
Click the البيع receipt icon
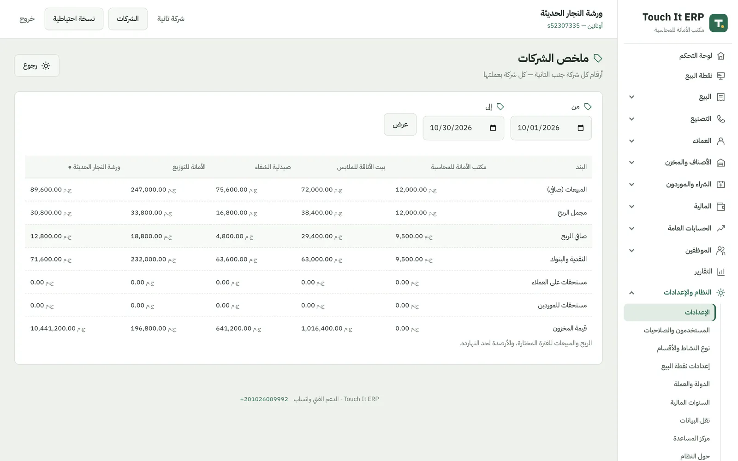pyautogui.click(x=721, y=97)
